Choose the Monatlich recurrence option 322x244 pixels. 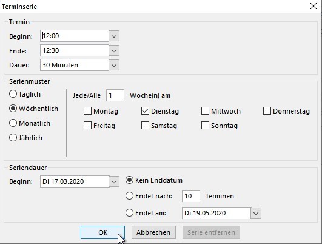pos(13,123)
